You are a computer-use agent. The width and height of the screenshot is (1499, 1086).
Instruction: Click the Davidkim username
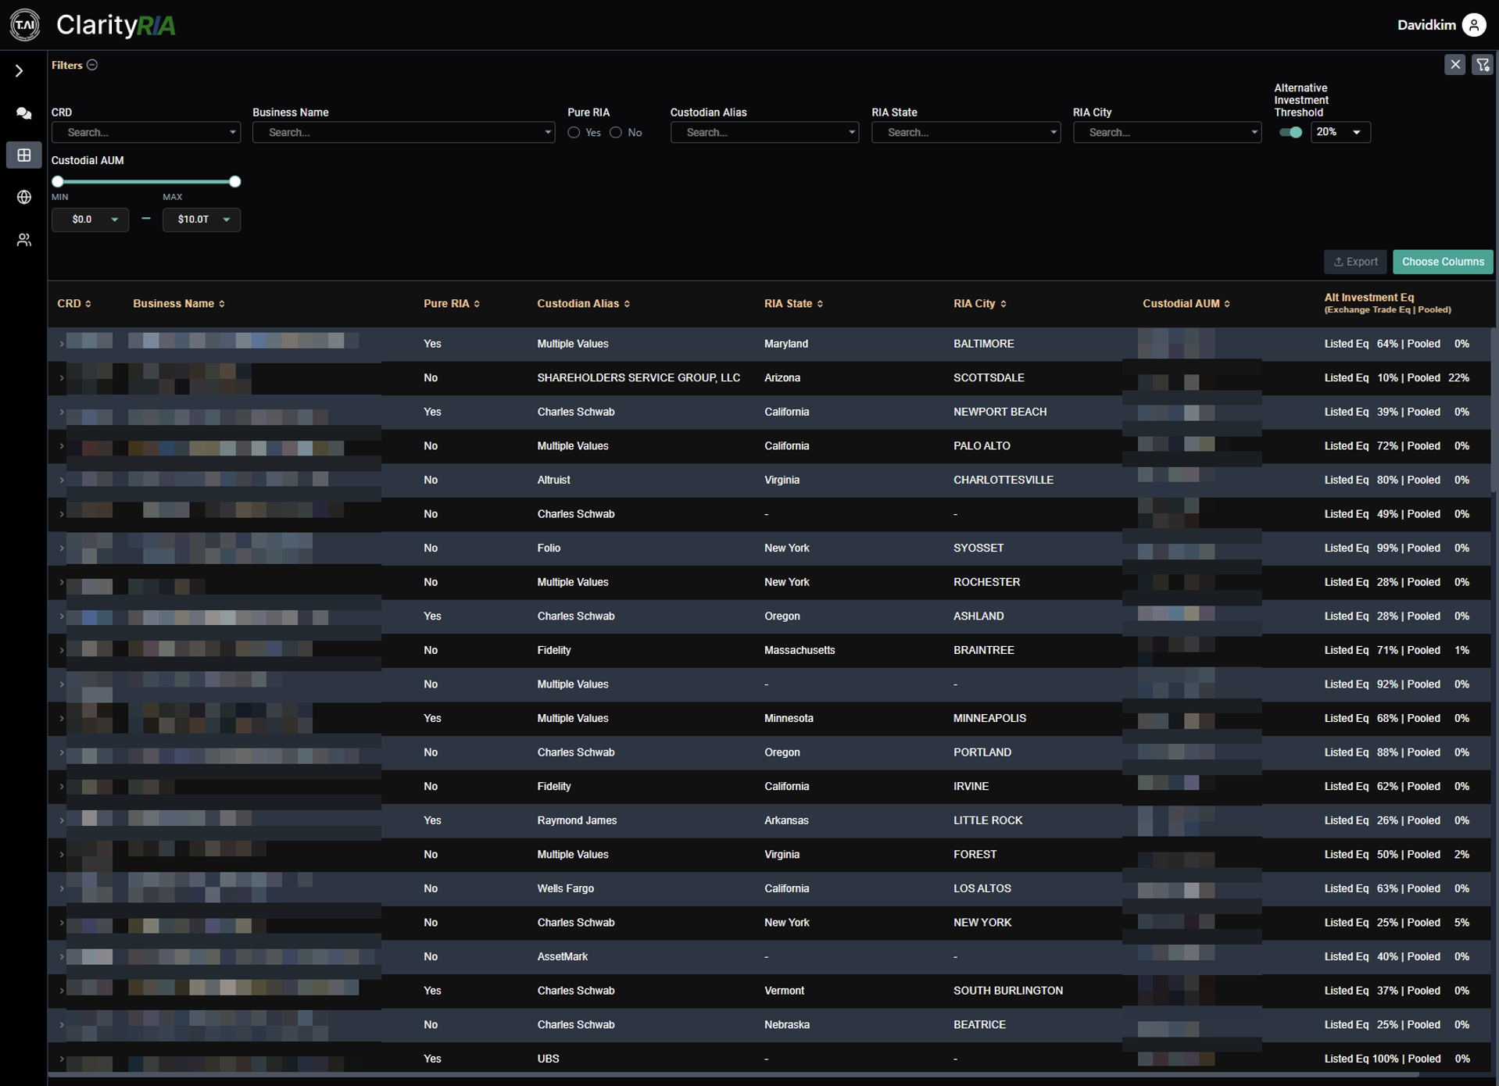click(1426, 25)
